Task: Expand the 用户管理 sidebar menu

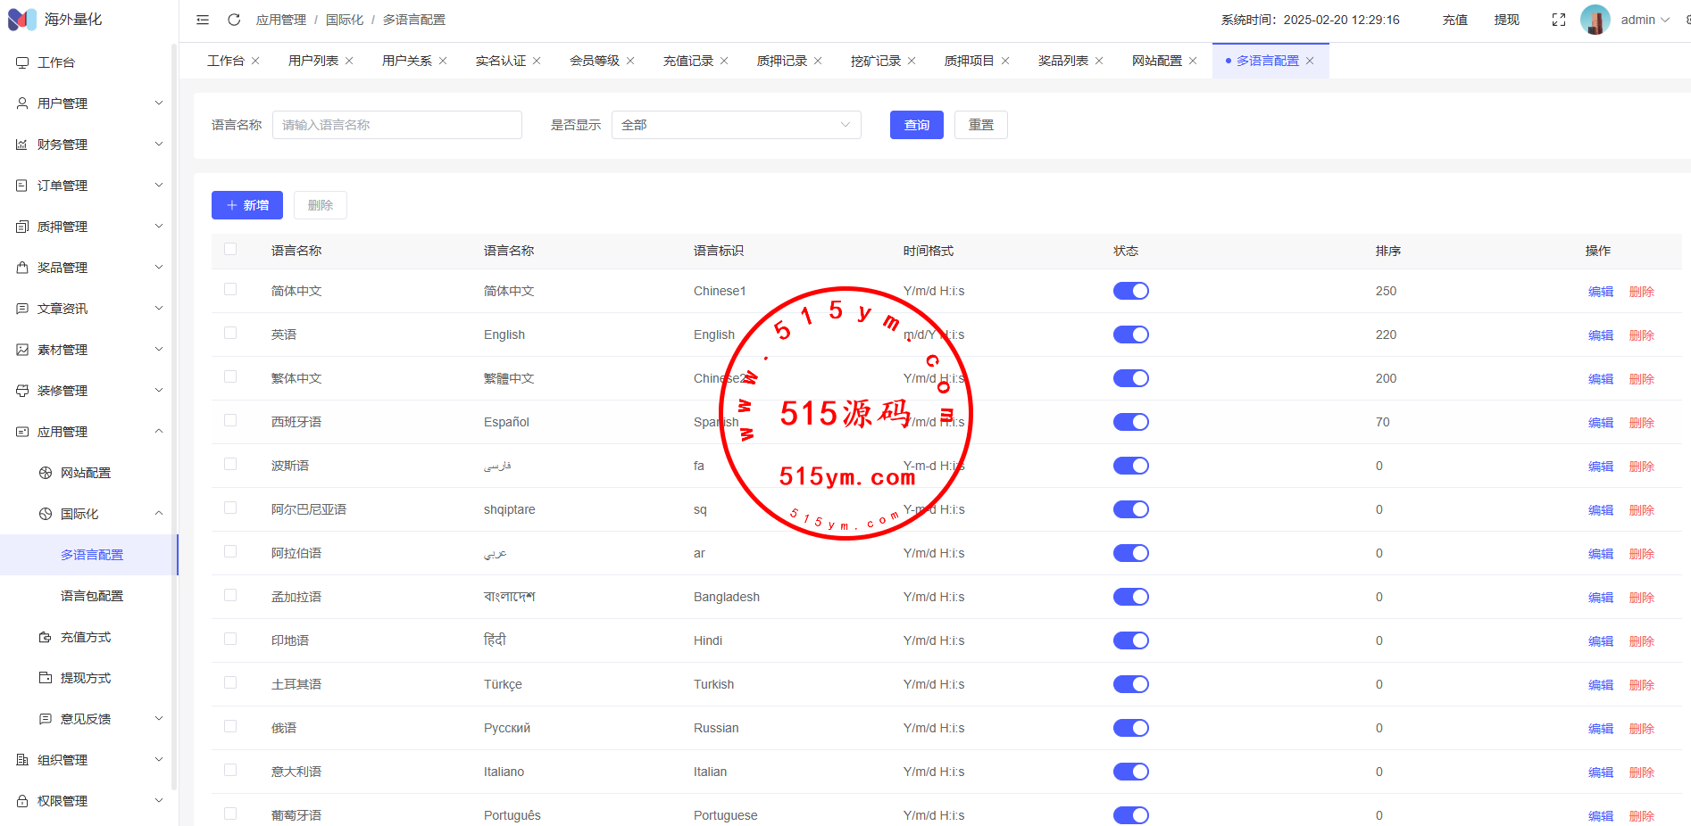Action: 87,103
